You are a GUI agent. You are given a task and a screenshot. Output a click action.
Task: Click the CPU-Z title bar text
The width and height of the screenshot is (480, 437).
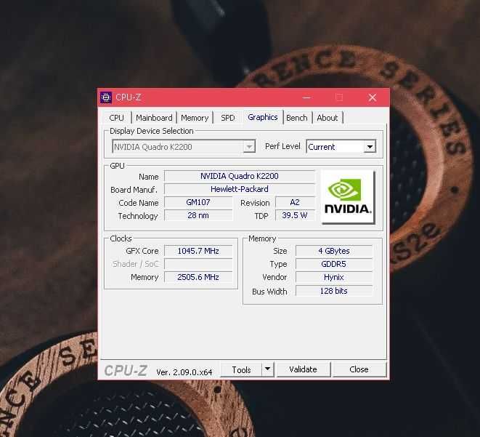tap(129, 97)
